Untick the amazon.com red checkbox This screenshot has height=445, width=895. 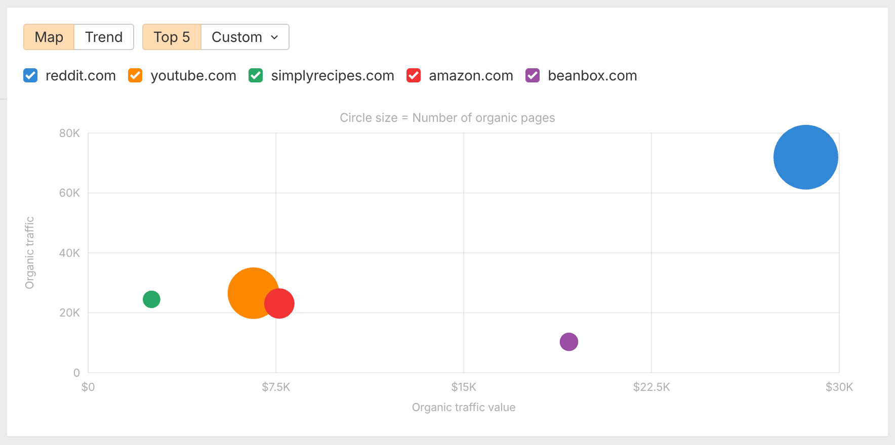[414, 76]
